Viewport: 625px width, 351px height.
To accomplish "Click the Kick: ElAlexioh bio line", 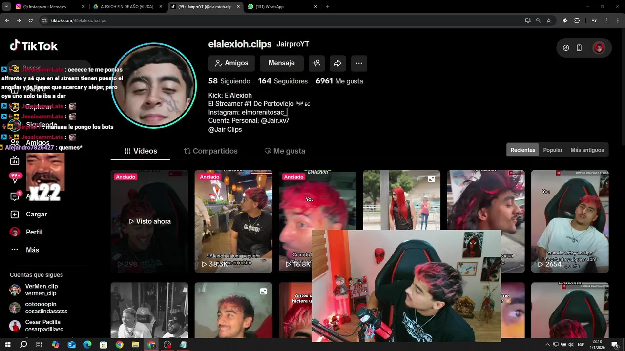I will [x=230, y=95].
